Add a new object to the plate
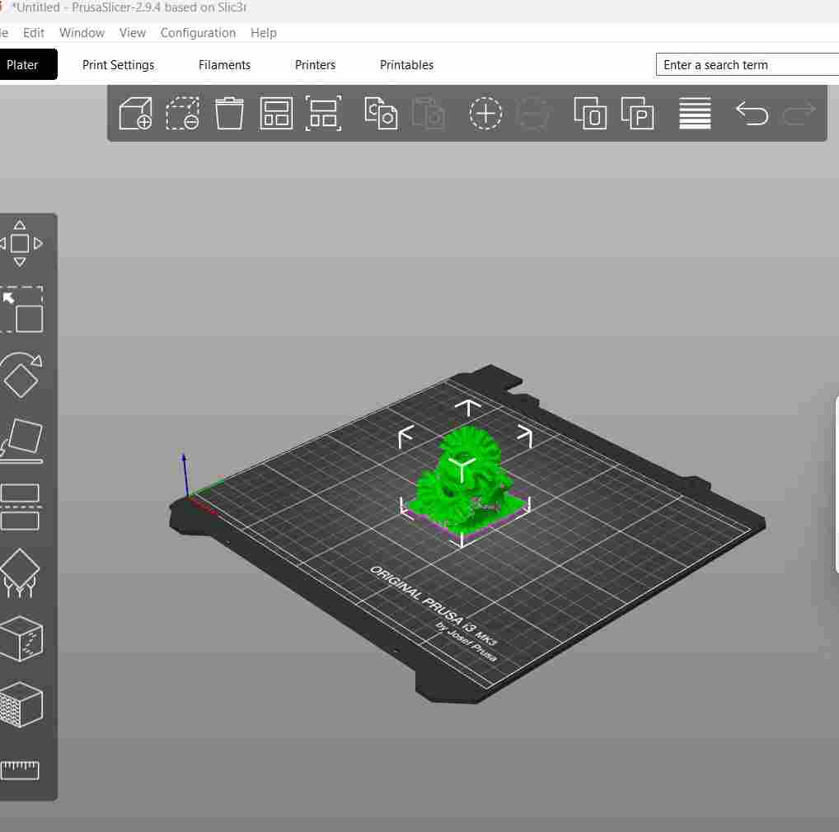839x832 pixels. pos(134,114)
